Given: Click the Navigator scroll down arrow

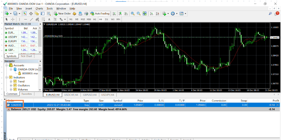Looking at the screenshot, I should (40, 90).
